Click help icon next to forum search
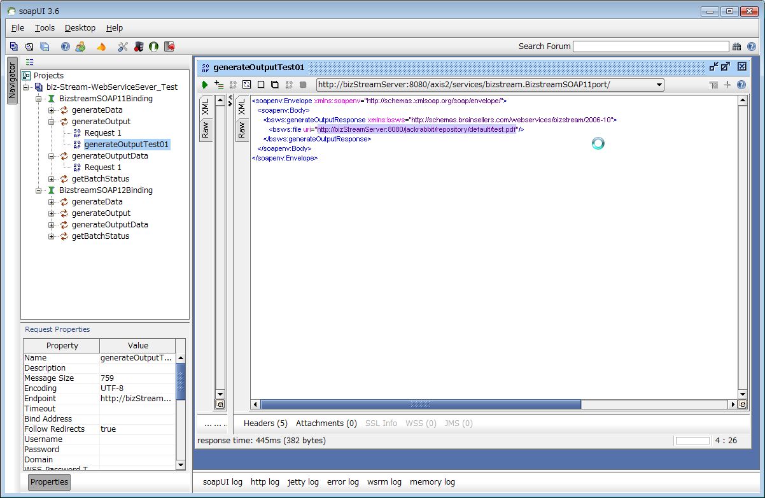The image size is (765, 498). click(752, 46)
